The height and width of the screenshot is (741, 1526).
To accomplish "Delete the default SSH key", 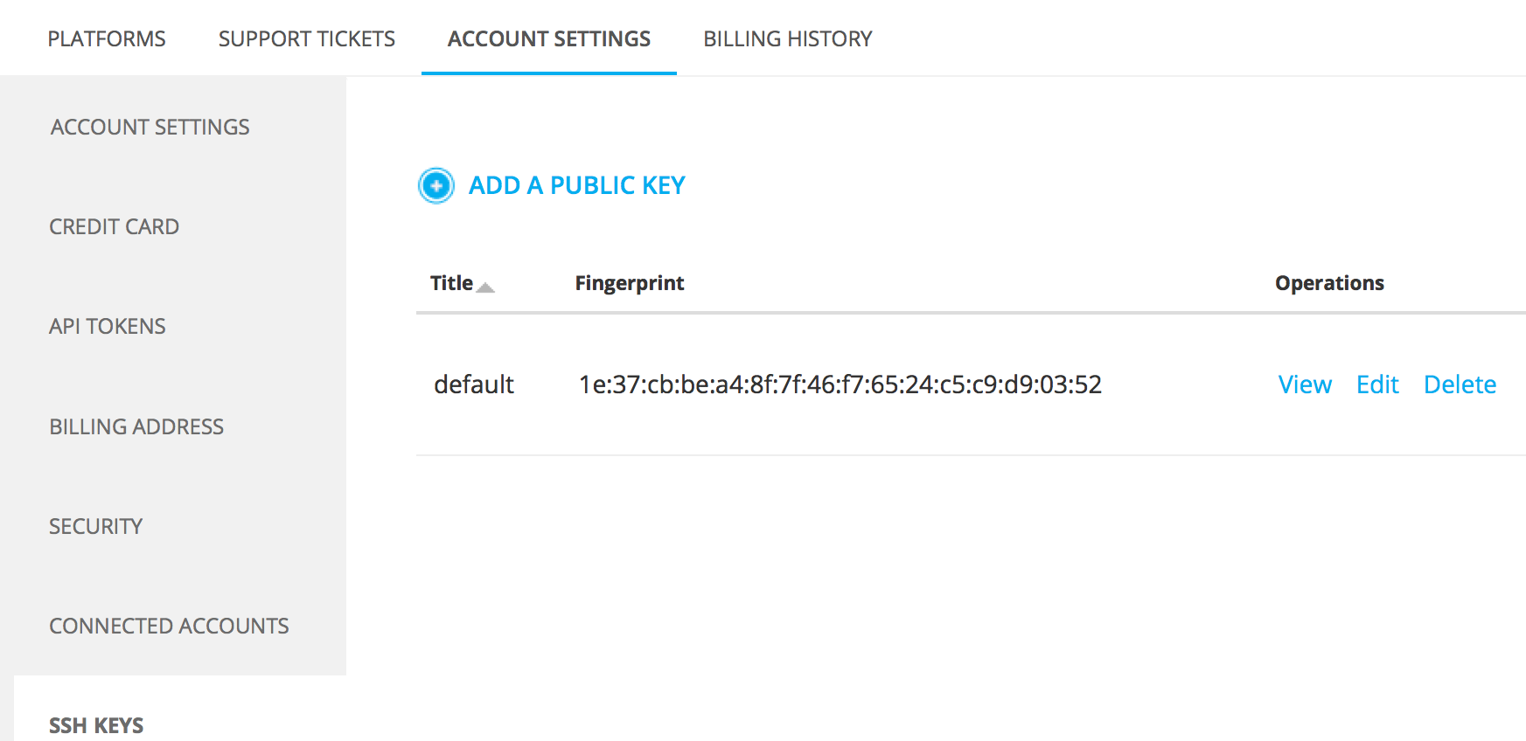I will click(1459, 384).
